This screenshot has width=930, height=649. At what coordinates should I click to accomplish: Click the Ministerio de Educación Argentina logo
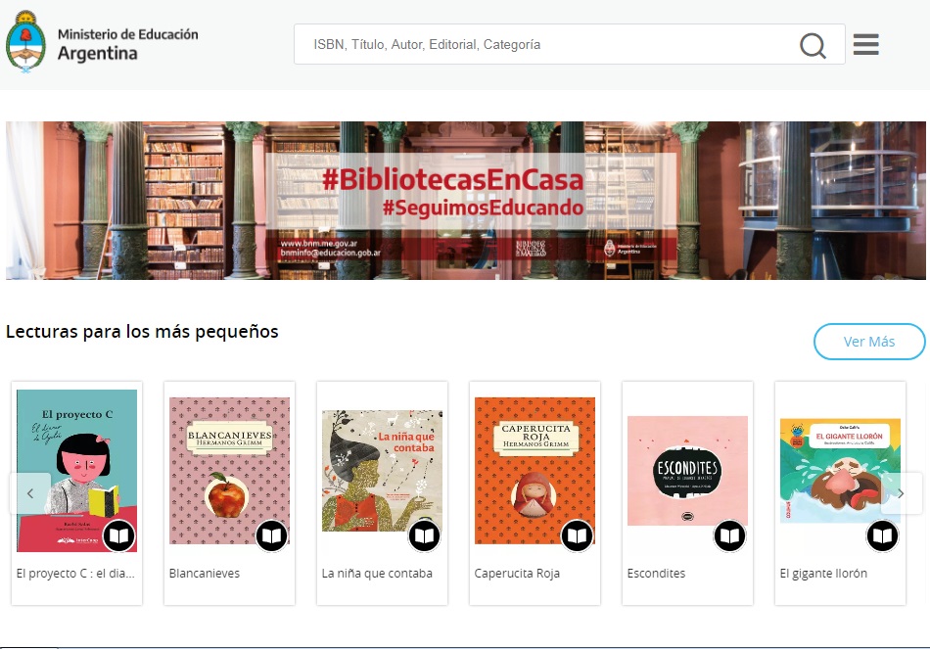(x=103, y=45)
